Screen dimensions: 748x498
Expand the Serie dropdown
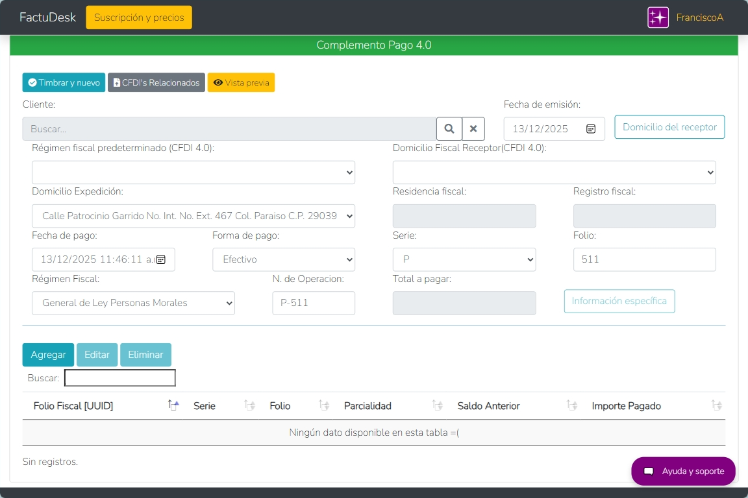(x=464, y=259)
